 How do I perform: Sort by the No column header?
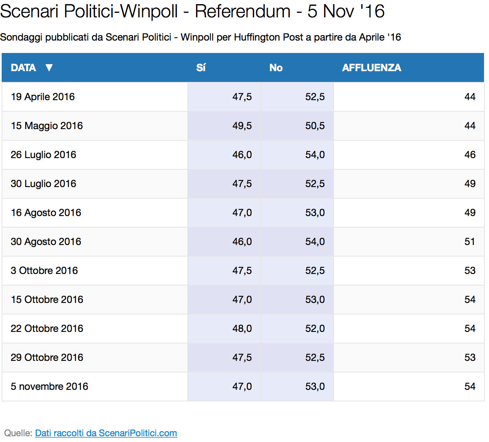pyautogui.click(x=276, y=67)
